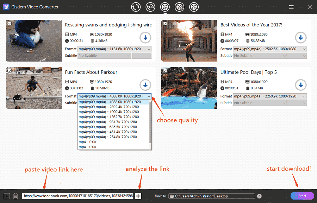Uncheck the Best Videos 2017 checkbox

tap(165, 24)
